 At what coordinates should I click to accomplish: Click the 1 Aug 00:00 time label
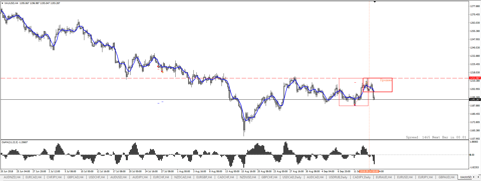point(183,171)
